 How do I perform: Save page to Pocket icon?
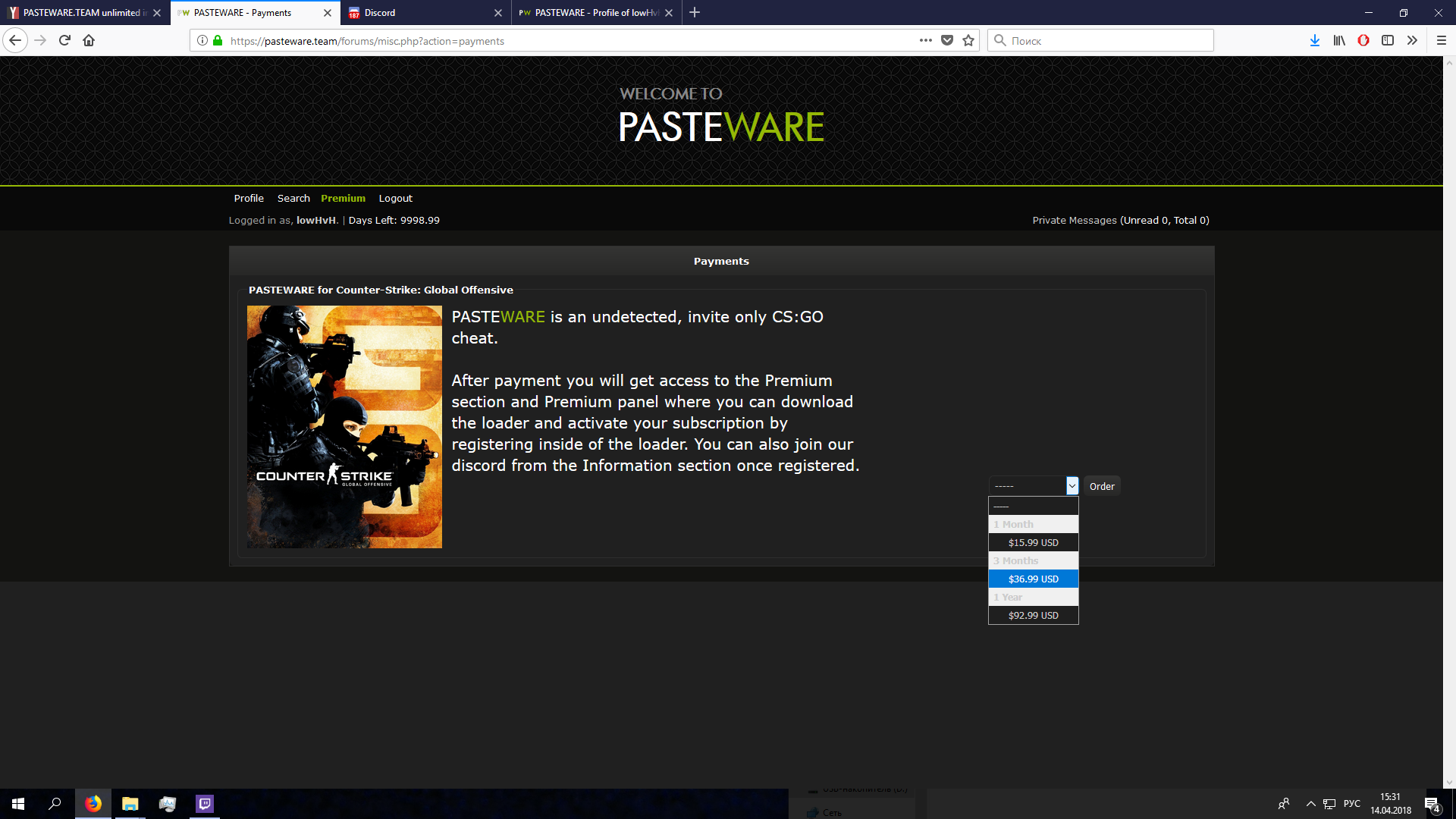[947, 41]
